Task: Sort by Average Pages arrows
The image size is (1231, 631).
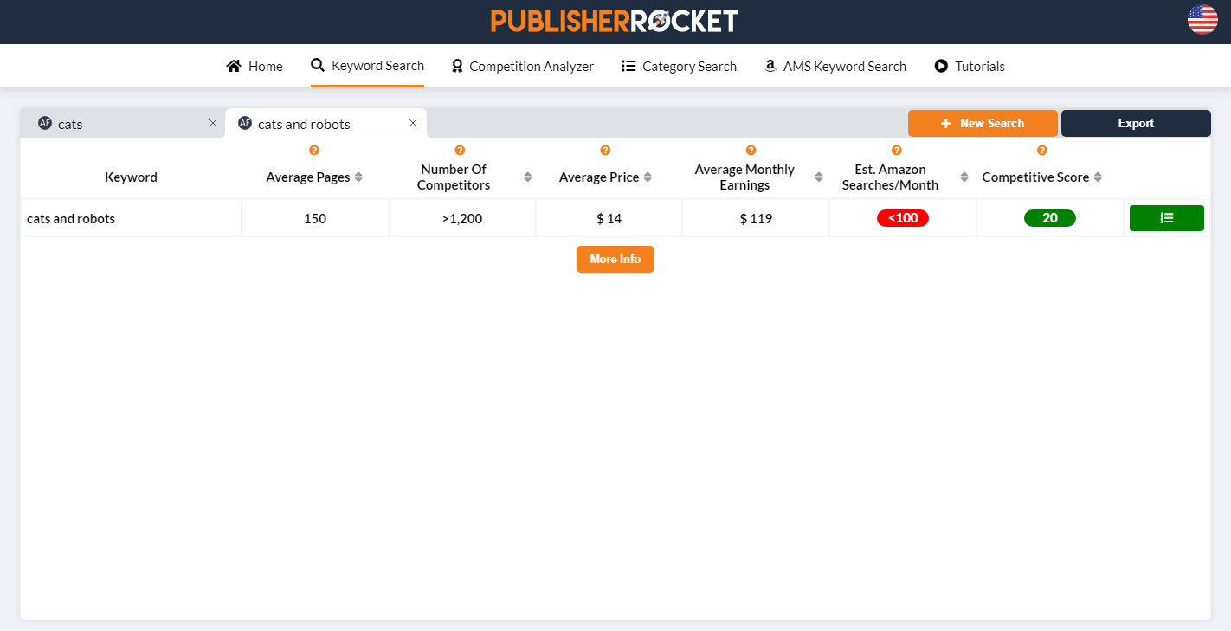Action: [x=358, y=177]
